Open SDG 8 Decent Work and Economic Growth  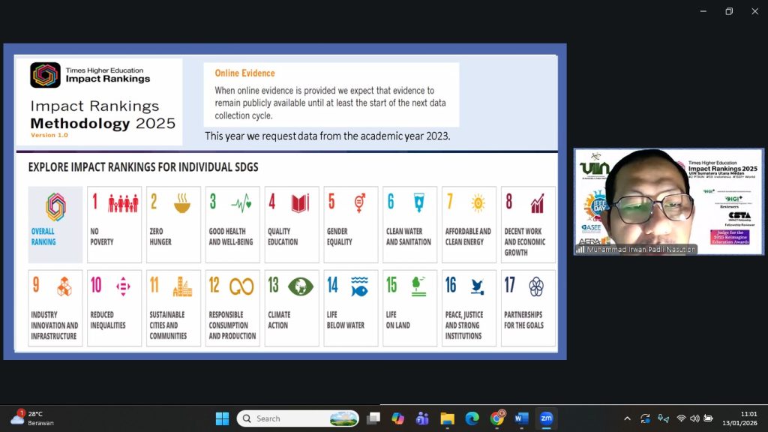(528, 224)
